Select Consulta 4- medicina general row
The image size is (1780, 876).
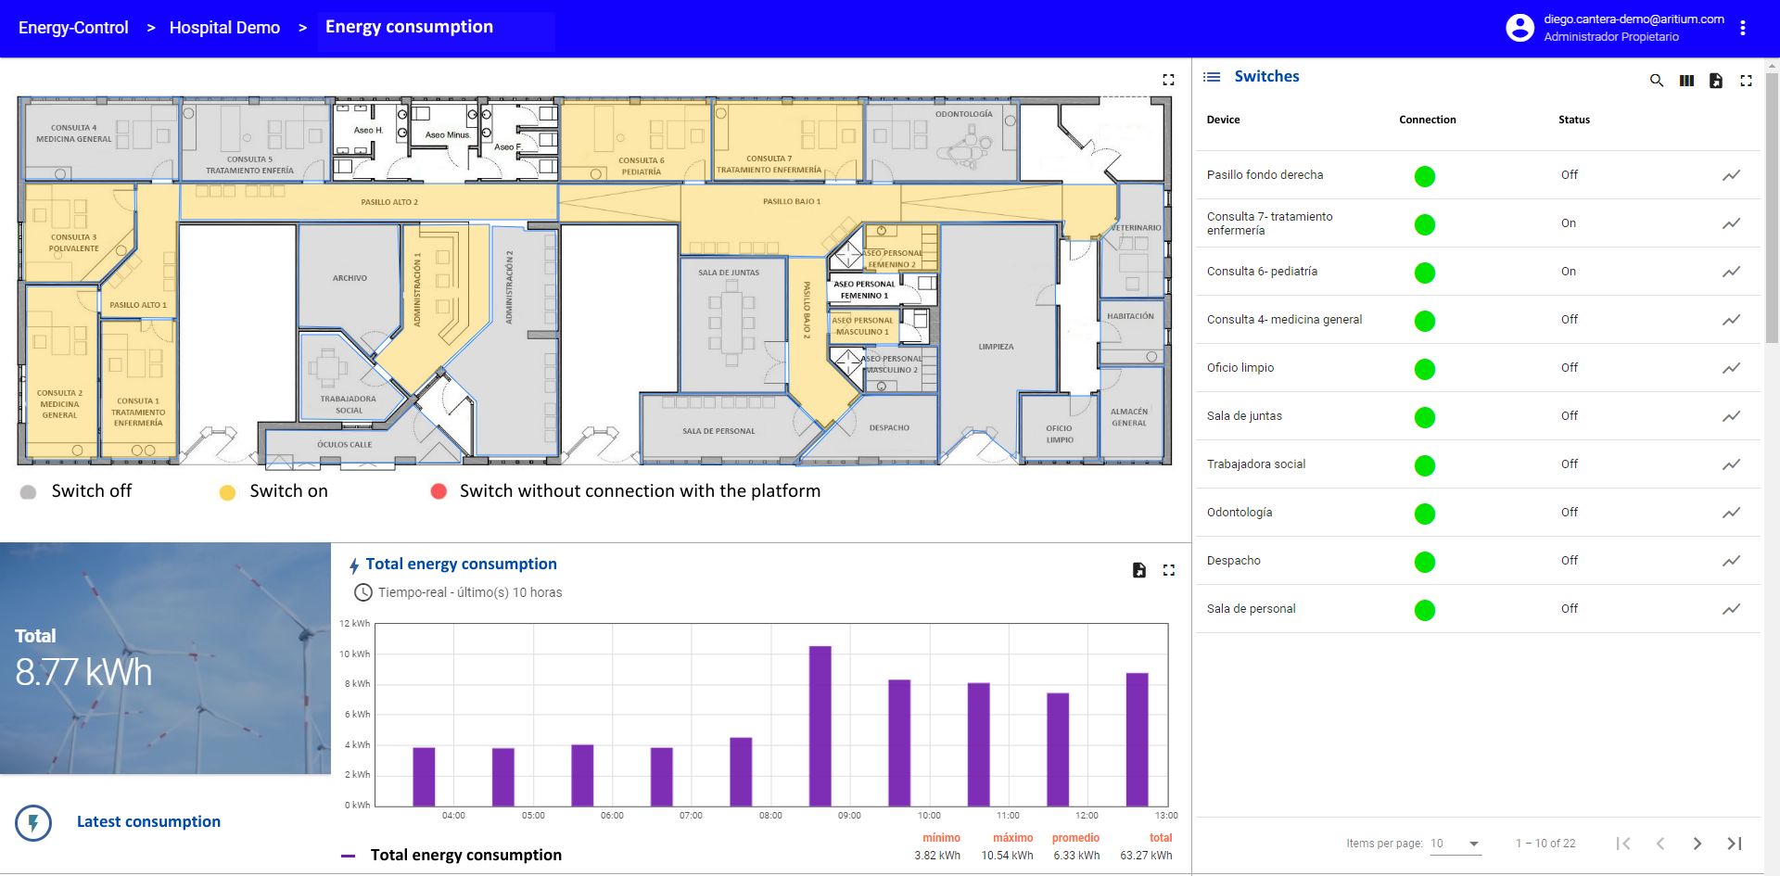[1284, 320]
